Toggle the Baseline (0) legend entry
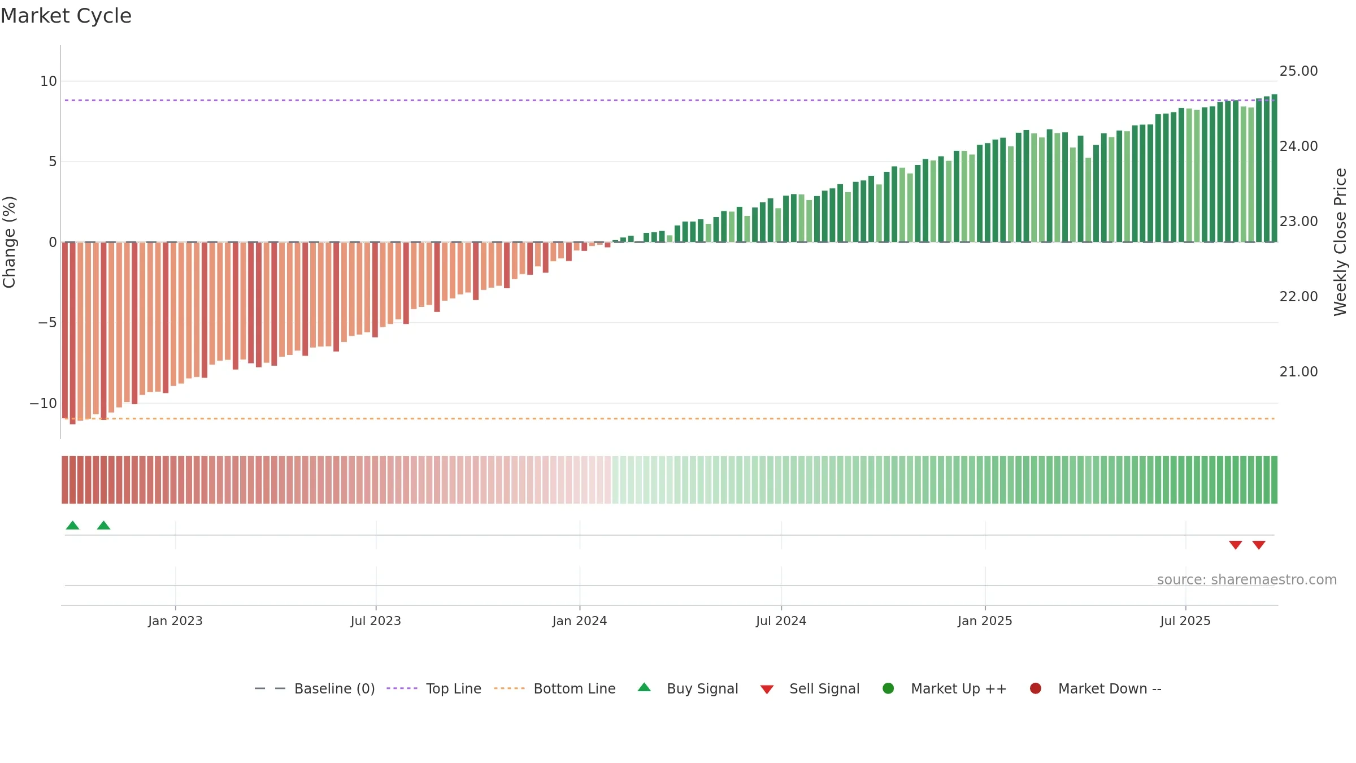The height and width of the screenshot is (763, 1356). point(315,688)
